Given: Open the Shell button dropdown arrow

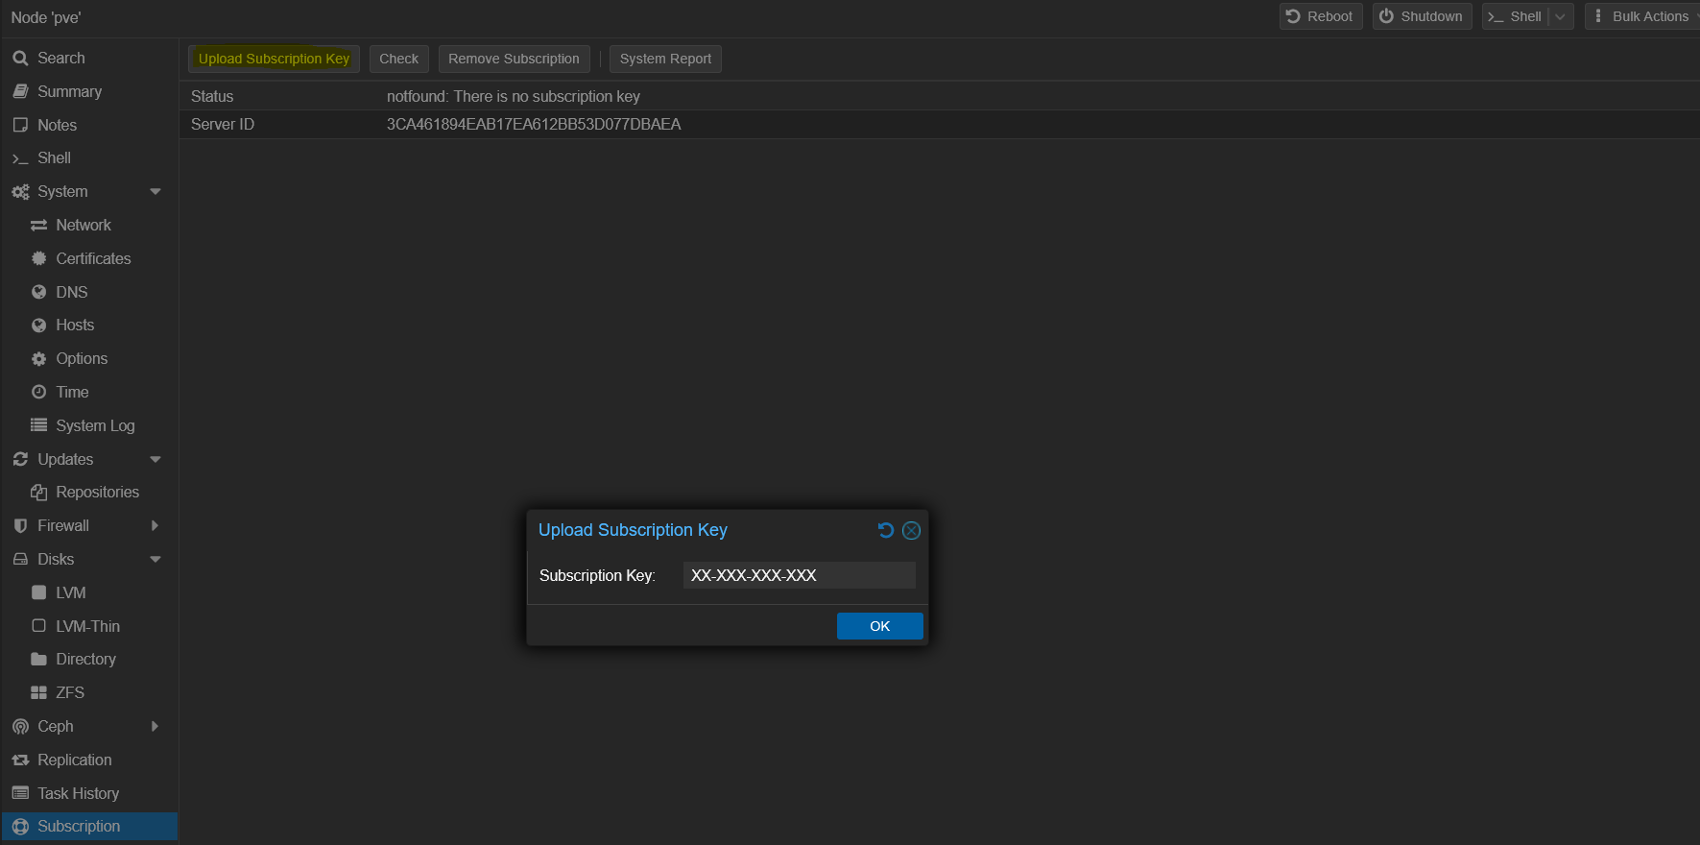Looking at the screenshot, I should [1560, 16].
